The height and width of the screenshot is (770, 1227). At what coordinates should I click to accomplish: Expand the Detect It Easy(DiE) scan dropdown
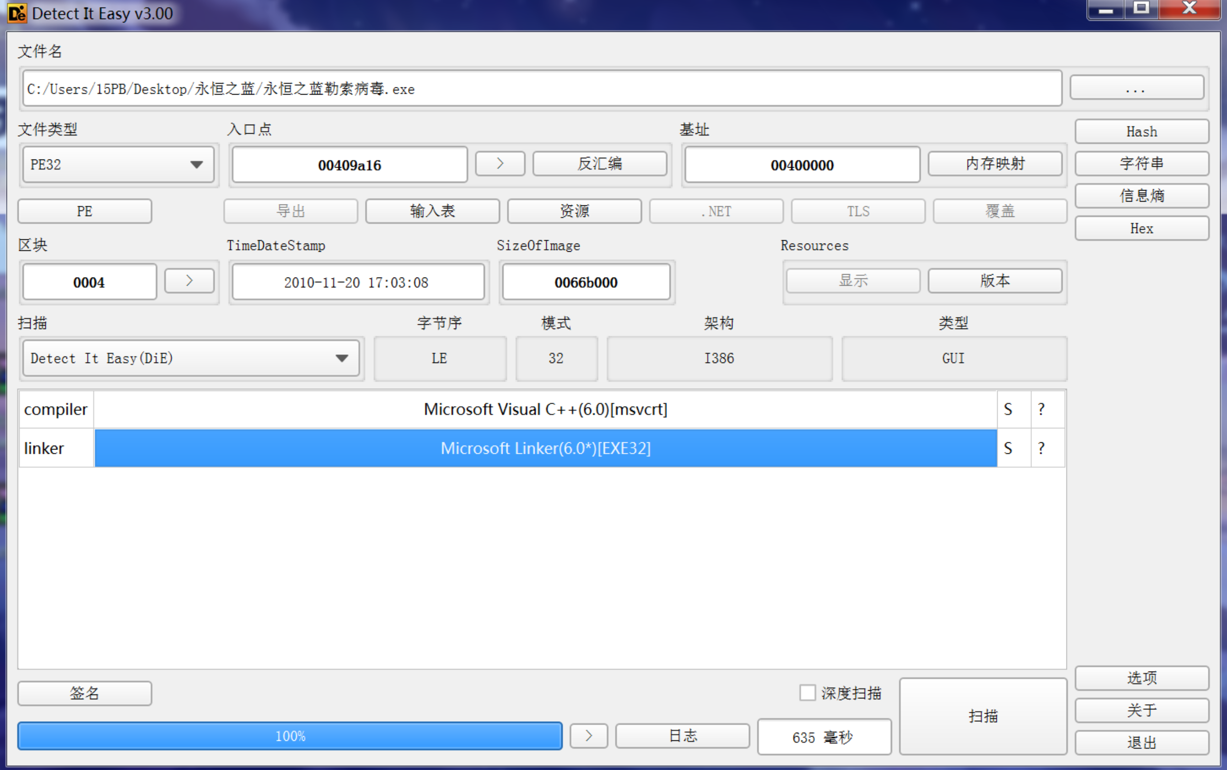pyautogui.click(x=190, y=359)
